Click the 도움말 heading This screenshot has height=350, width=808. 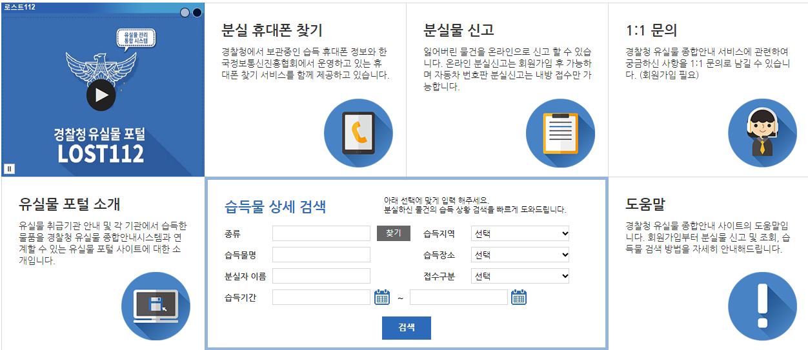point(645,204)
